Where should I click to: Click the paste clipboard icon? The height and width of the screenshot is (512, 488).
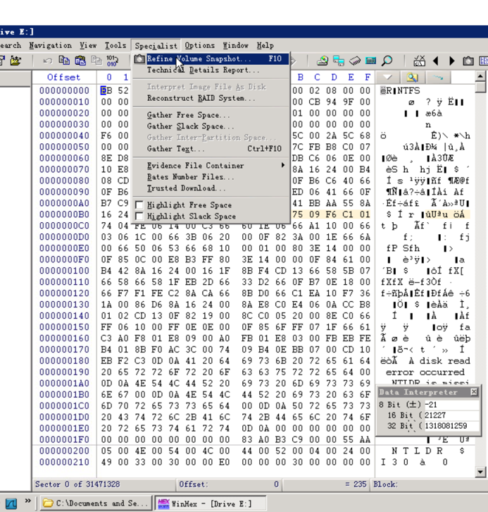[x=80, y=61]
